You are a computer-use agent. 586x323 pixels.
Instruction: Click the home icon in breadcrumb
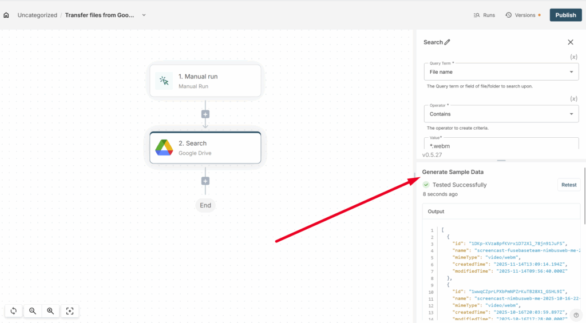(6, 15)
